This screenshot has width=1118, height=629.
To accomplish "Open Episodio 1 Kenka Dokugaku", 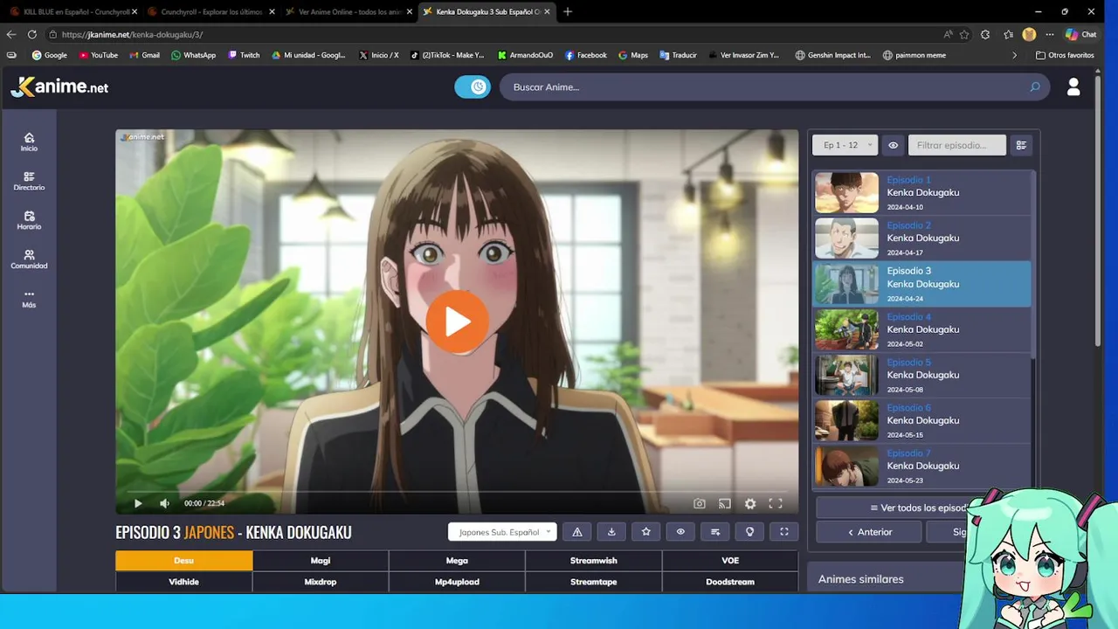I will click(922, 192).
